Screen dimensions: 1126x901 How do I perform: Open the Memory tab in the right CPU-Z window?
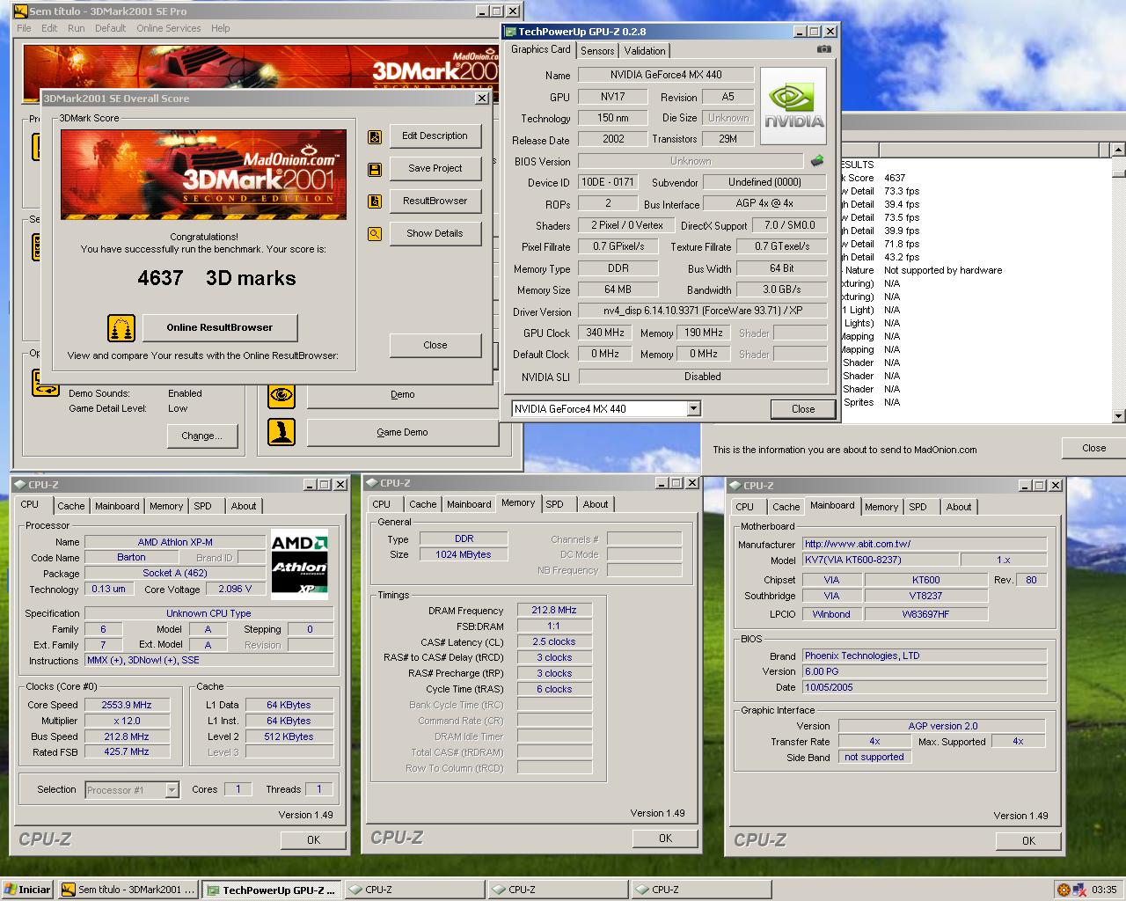coord(881,507)
